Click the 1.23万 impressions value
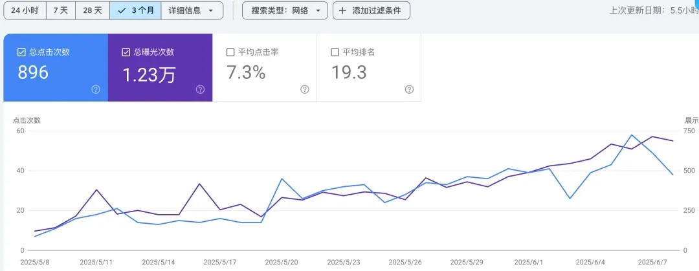The width and height of the screenshot is (699, 271). (x=149, y=75)
